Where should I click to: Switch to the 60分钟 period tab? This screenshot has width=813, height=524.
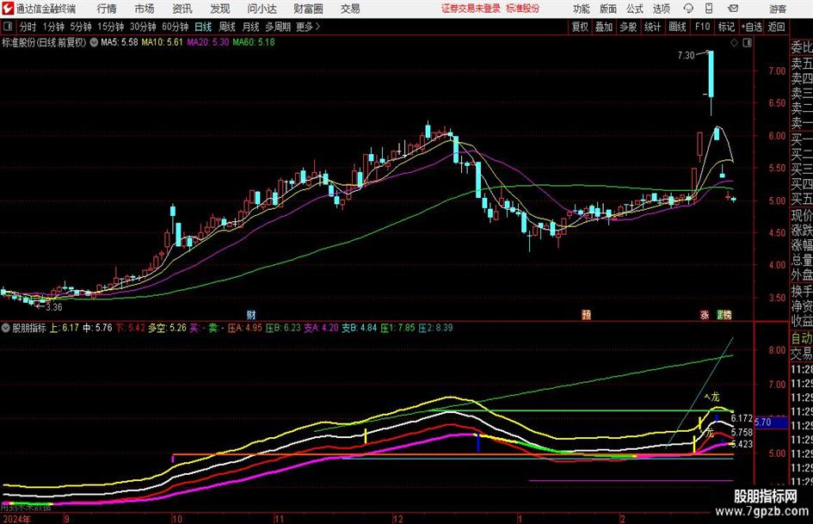click(x=175, y=27)
